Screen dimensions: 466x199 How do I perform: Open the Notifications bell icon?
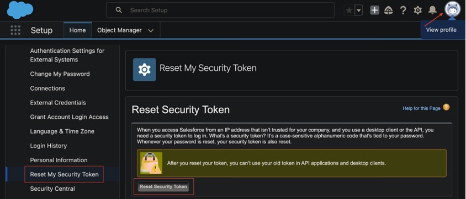coord(432,10)
